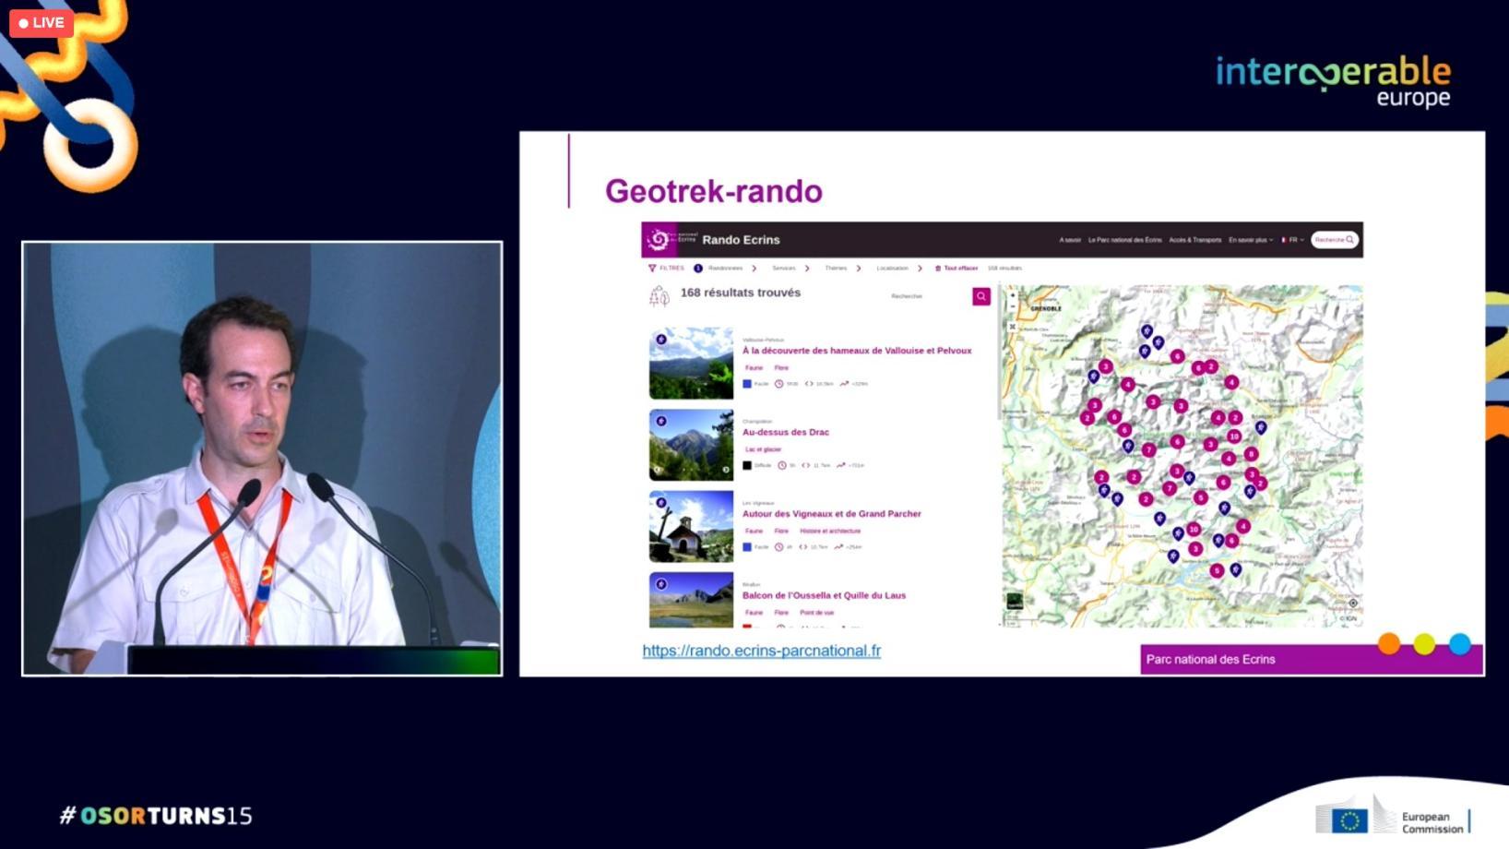Image resolution: width=1509 pixels, height=849 pixels.
Task: Zoom in on the map with plus
Action: (x=1012, y=296)
